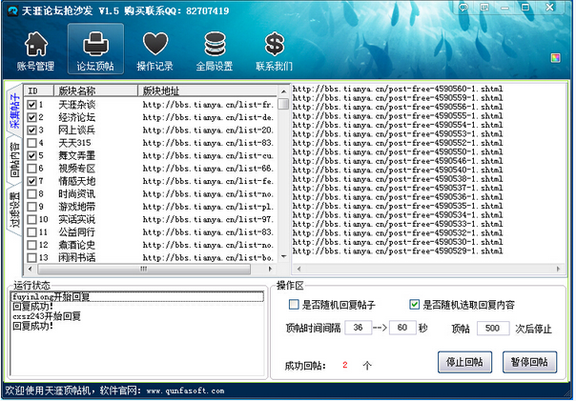Check board 11 公益同行
This screenshot has height=401, width=576.
[x=32, y=232]
